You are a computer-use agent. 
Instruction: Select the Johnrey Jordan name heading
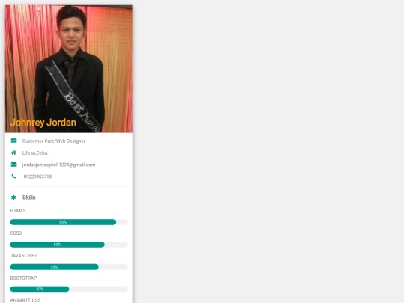click(43, 123)
